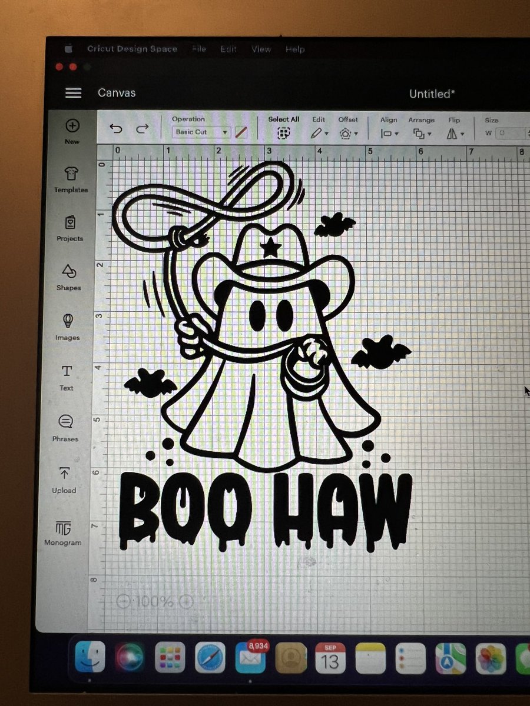Open the Images library
The image size is (530, 706).
pyautogui.click(x=67, y=327)
